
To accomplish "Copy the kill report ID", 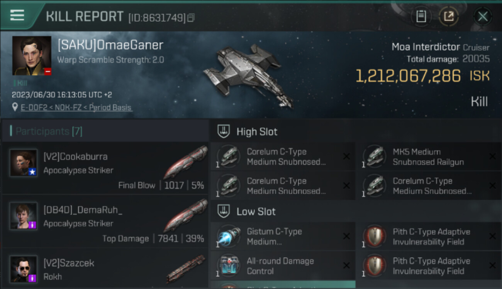I will tap(191, 17).
